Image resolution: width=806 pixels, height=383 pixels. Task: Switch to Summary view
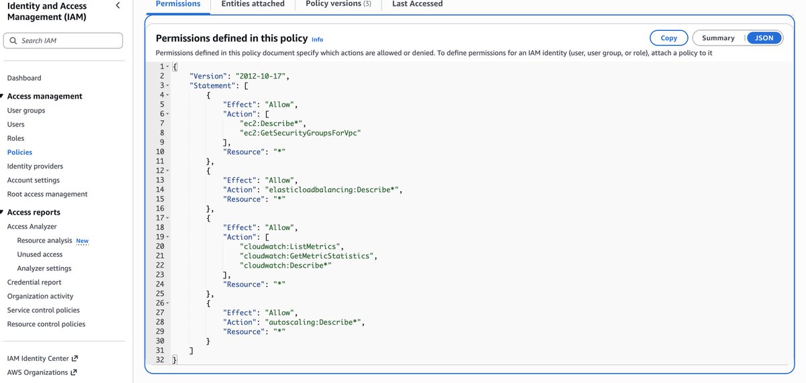coord(719,38)
